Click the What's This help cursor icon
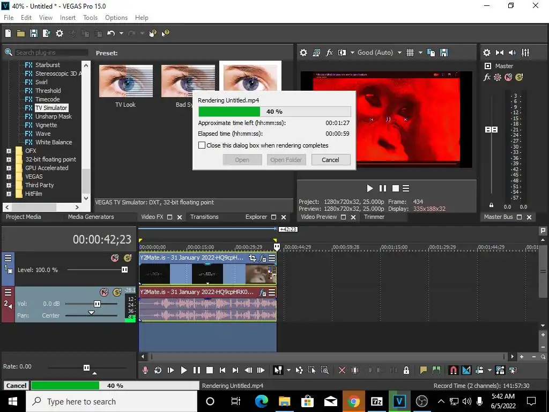Image resolution: width=549 pixels, height=412 pixels. (x=165, y=33)
